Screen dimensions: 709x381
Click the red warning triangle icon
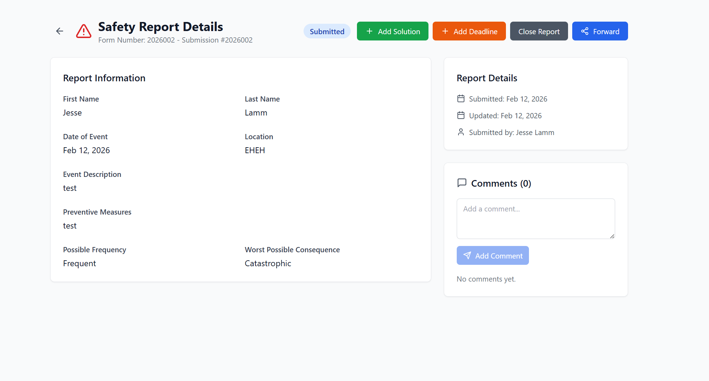[84, 31]
